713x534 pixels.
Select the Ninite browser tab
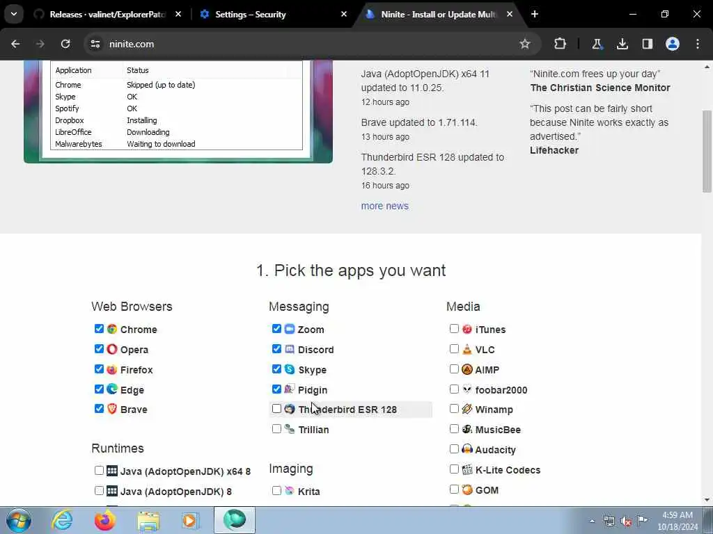click(x=438, y=15)
